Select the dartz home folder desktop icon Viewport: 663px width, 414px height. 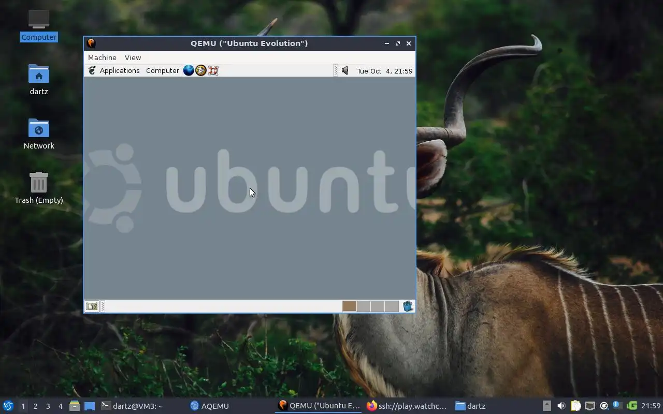pos(39,79)
